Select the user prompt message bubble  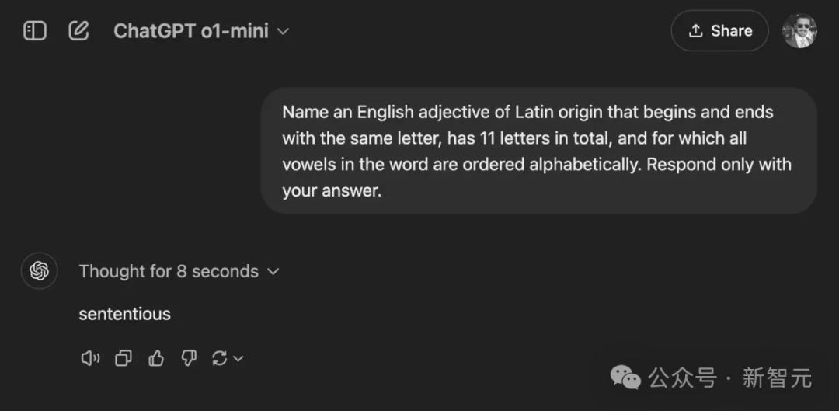(x=539, y=151)
